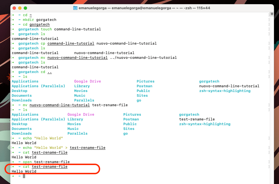This screenshot has height=184, width=279.
Task: Click 'Google Drive' in the listing with test-rename-file
Action: 81,115
